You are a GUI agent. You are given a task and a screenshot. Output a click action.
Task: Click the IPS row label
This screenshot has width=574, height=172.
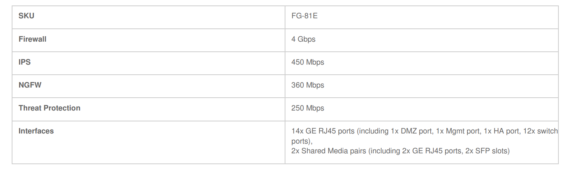pyautogui.click(x=25, y=62)
